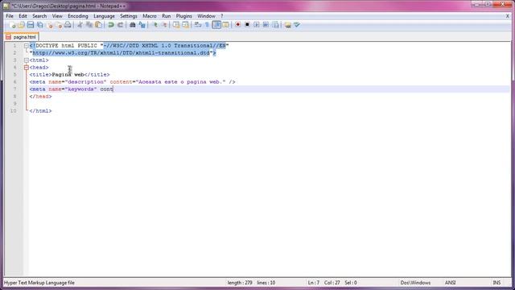
Task: Collapse the html tag fold on line 3
Action: click(27, 60)
